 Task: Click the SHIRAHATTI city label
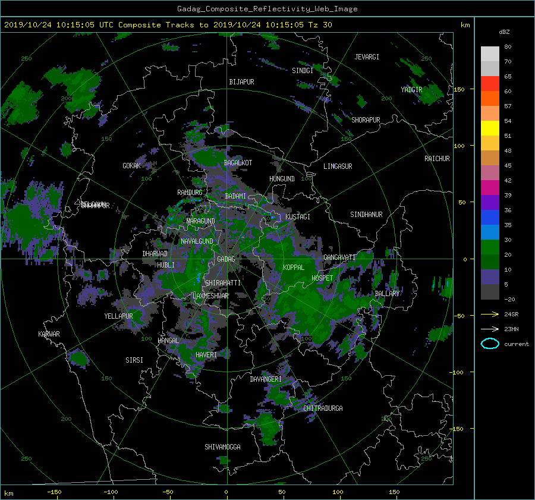(223, 283)
